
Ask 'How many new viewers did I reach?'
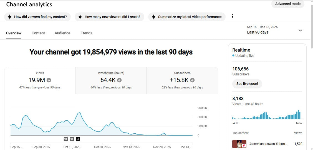[109, 17]
